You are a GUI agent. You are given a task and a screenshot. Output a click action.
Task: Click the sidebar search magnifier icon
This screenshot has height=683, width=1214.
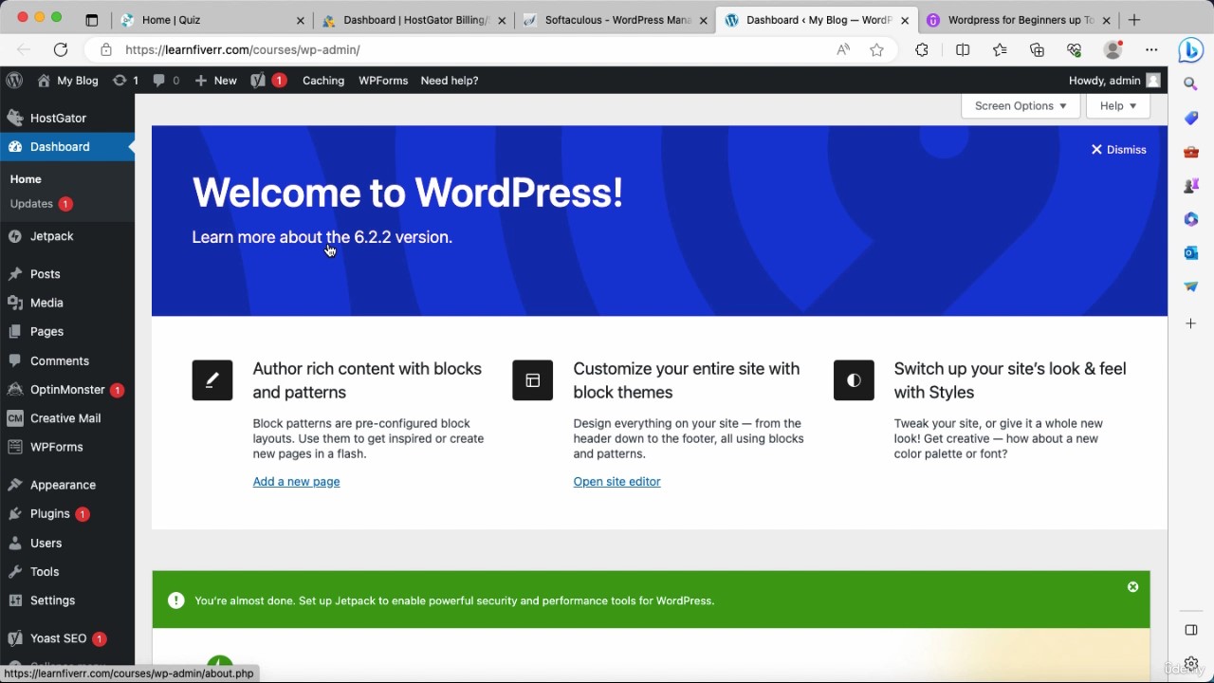[x=1191, y=84]
